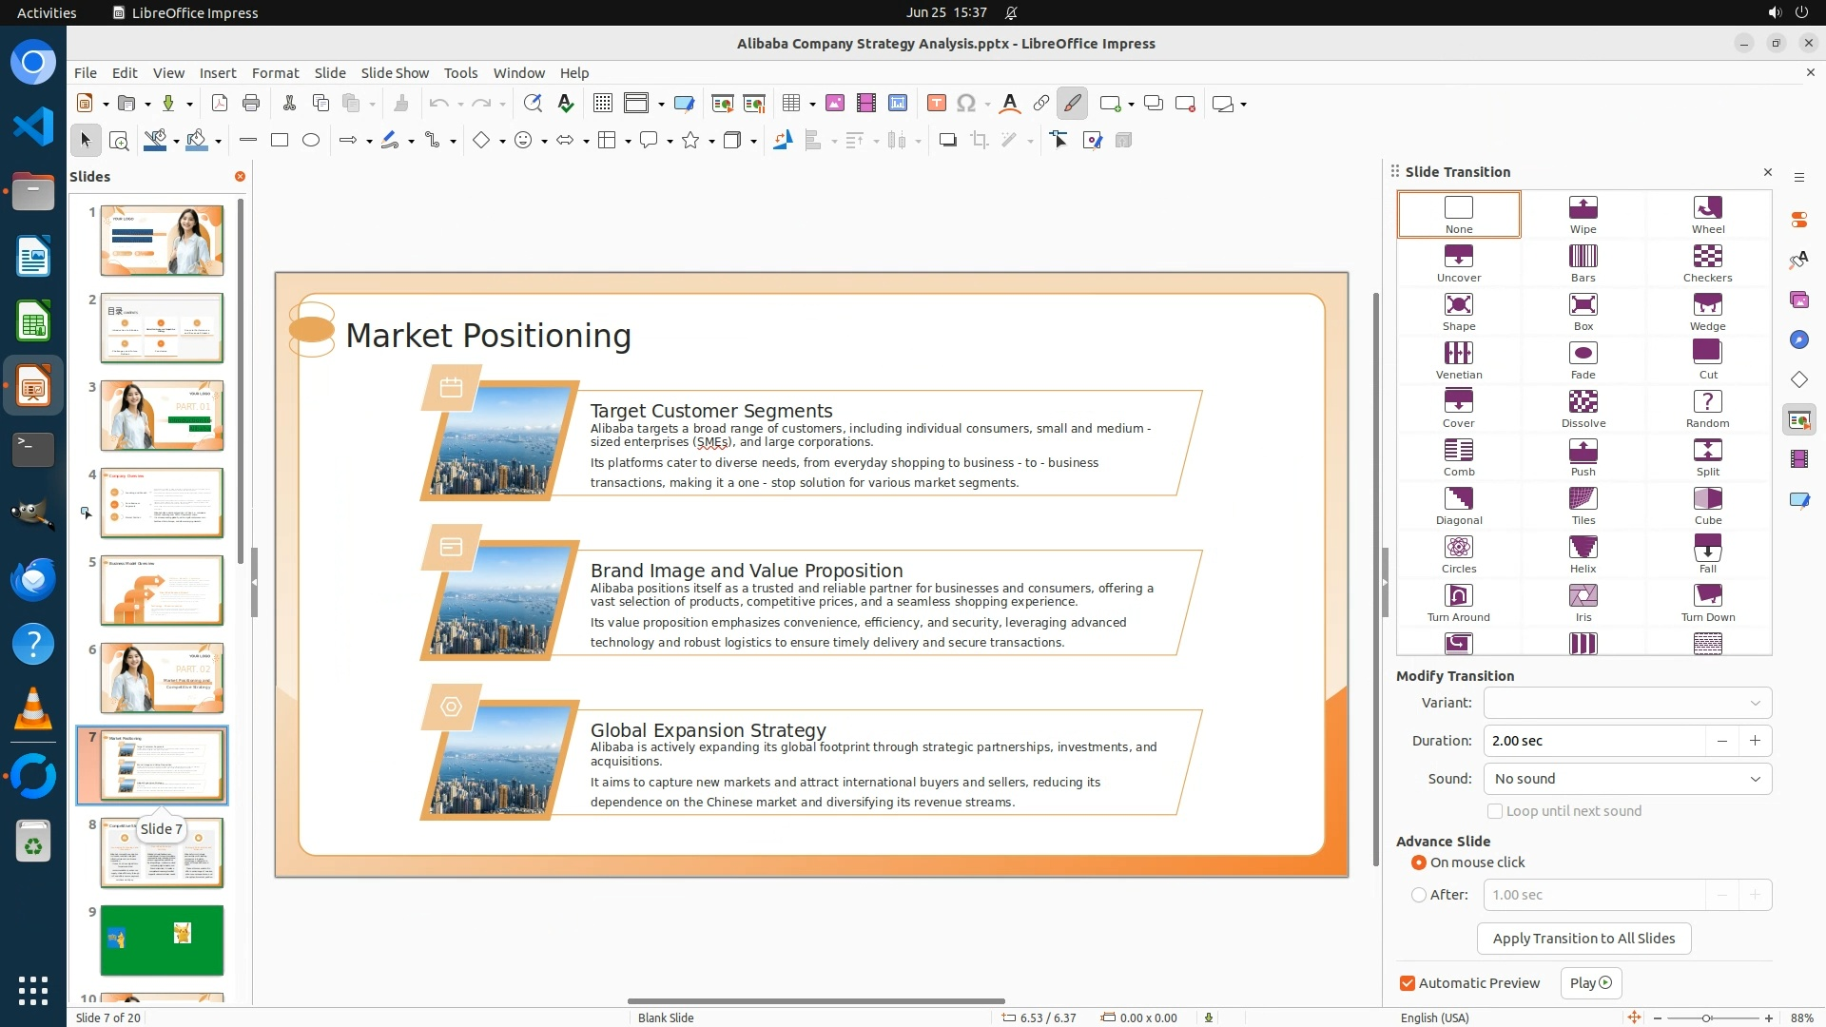Image resolution: width=1826 pixels, height=1027 pixels.
Task: Open the New Slide layout dropdown arrow
Action: click(1131, 104)
